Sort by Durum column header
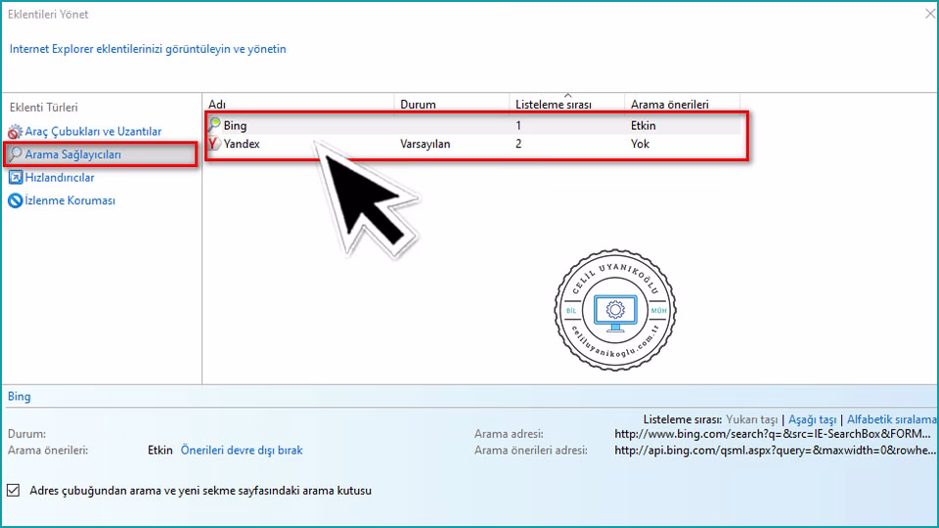 [452, 105]
